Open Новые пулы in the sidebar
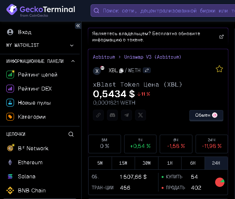Screen dimensions: 235x199 (x=34, y=103)
